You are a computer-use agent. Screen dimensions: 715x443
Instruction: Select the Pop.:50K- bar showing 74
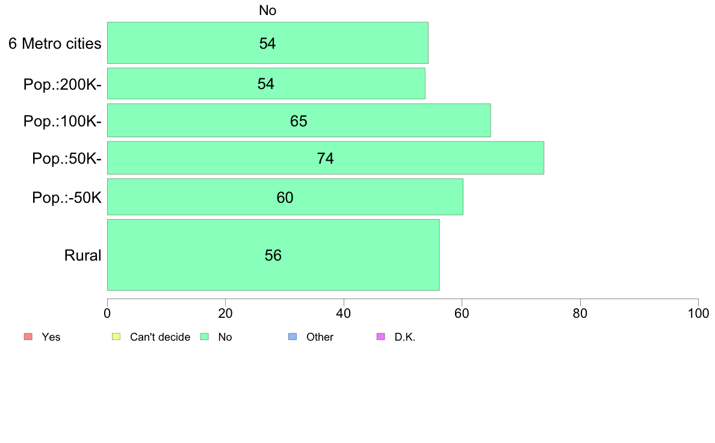(x=326, y=158)
